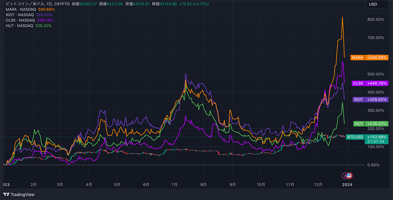This screenshot has height=200, width=393.
Task: Click the 6月 time axis label
Action: (146, 185)
